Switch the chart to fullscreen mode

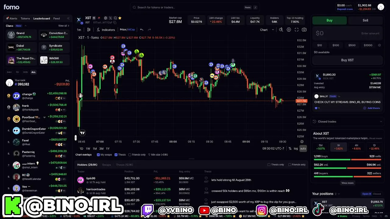click(x=296, y=30)
